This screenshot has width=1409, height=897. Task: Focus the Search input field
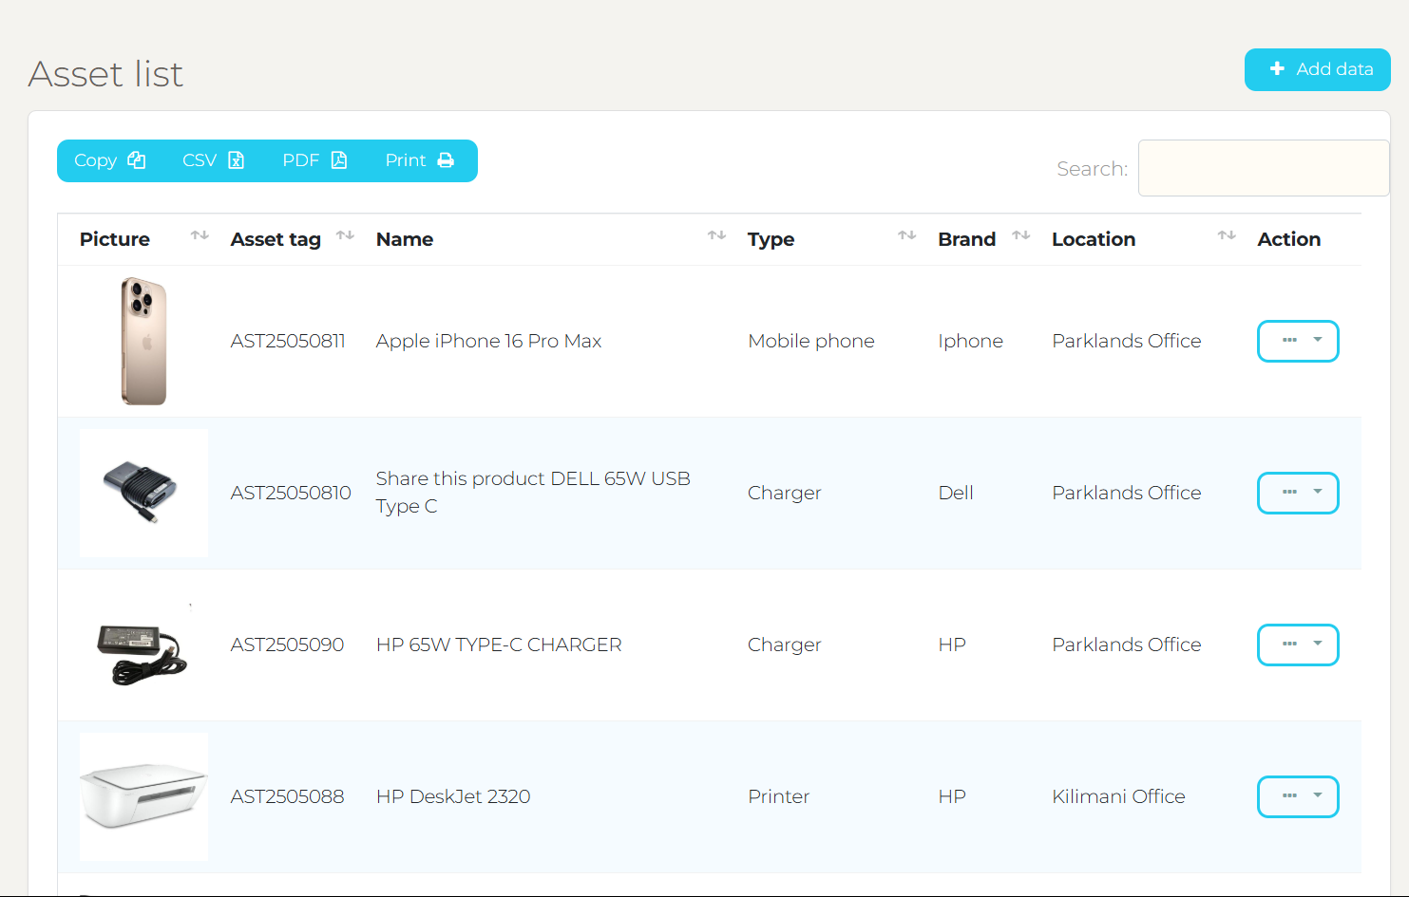(1264, 168)
